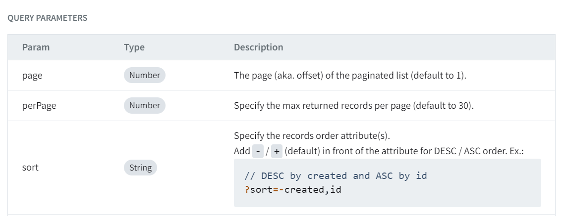Click the String type badge
Screen dimensions: 562x216
(x=140, y=168)
